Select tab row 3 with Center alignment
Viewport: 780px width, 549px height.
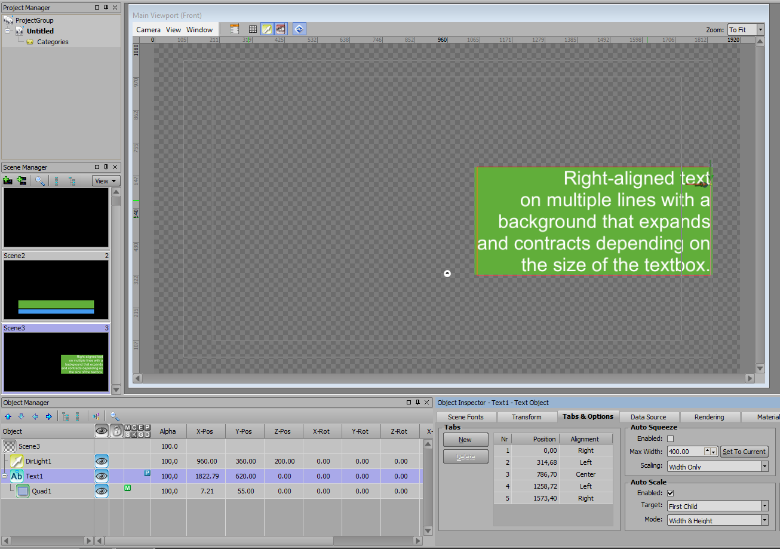pyautogui.click(x=553, y=474)
